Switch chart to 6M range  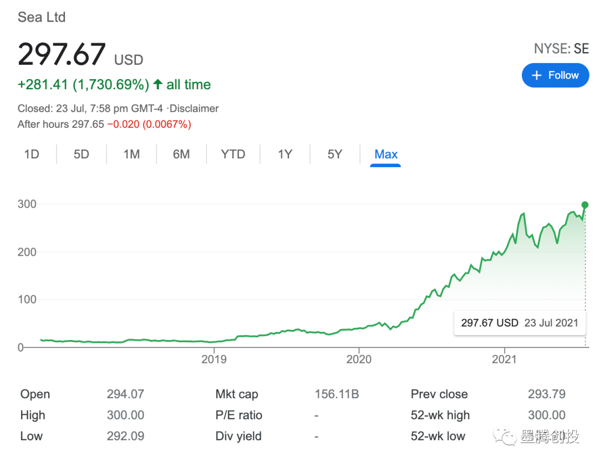(x=181, y=155)
